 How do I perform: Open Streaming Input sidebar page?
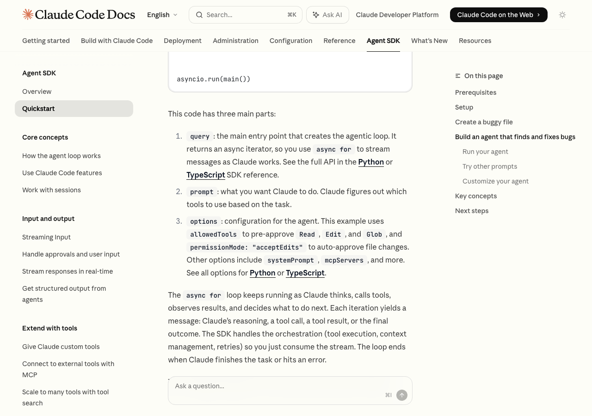[x=46, y=237]
